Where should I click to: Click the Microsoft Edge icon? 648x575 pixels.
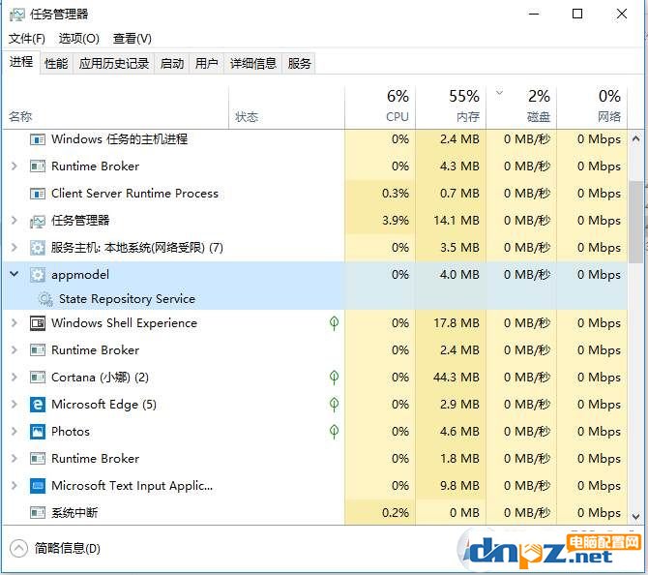tap(37, 405)
